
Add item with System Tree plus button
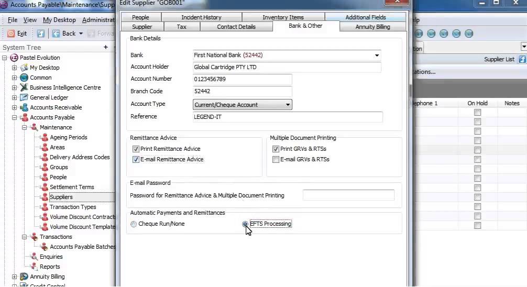click(105, 47)
